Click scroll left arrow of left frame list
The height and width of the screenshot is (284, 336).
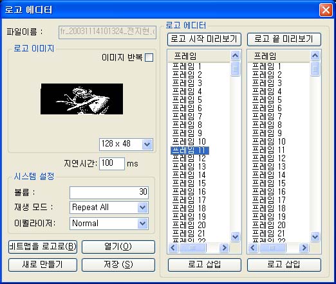tap(173, 248)
